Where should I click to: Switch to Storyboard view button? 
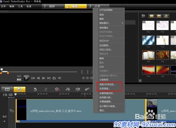pos(7,90)
